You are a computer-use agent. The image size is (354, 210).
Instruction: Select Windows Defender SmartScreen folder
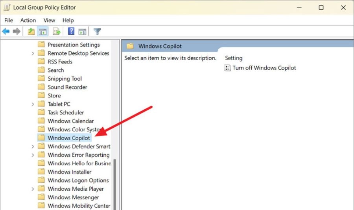[x=79, y=147]
